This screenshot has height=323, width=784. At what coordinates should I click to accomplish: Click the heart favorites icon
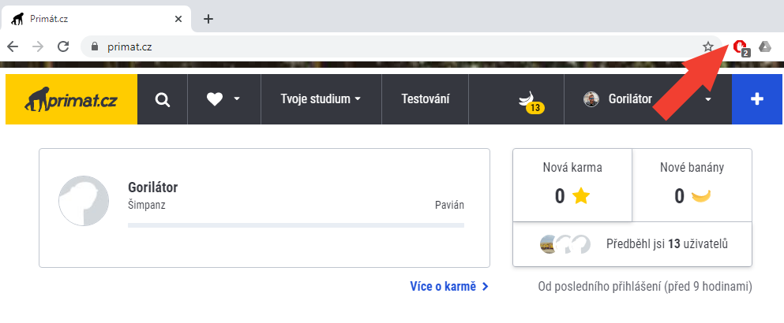[x=215, y=99]
